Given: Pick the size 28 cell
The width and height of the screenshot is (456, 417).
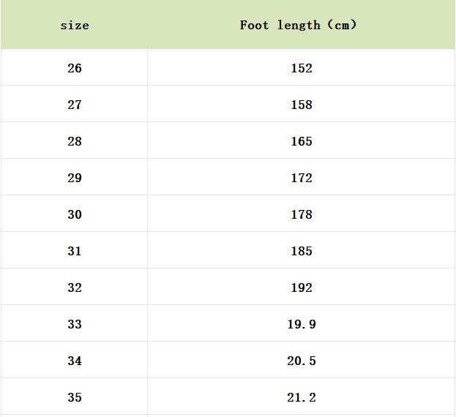Looking at the screenshot, I should tap(75, 141).
